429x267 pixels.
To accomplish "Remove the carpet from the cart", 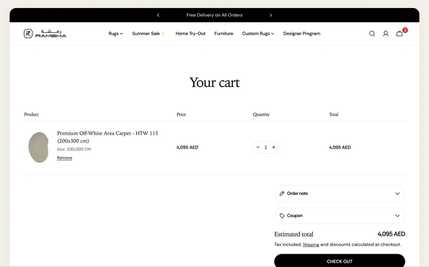I will click(64, 158).
